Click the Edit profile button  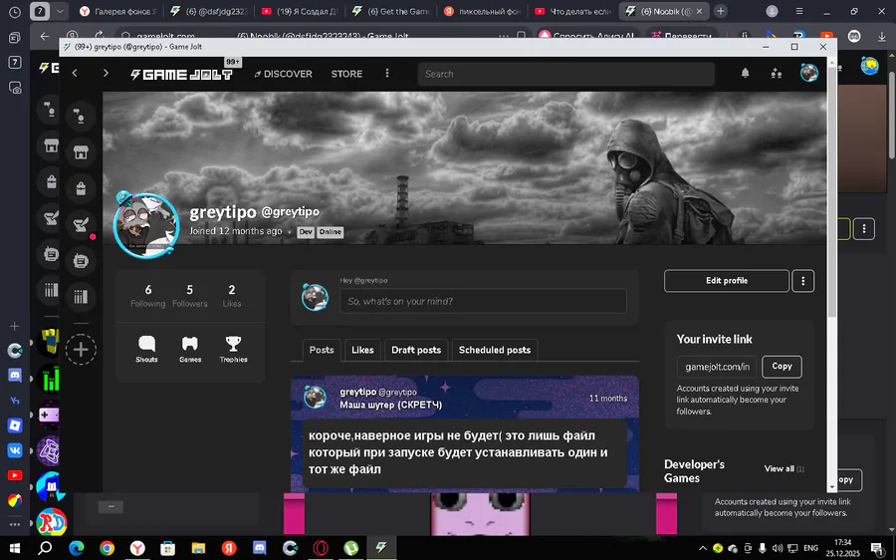tap(727, 281)
